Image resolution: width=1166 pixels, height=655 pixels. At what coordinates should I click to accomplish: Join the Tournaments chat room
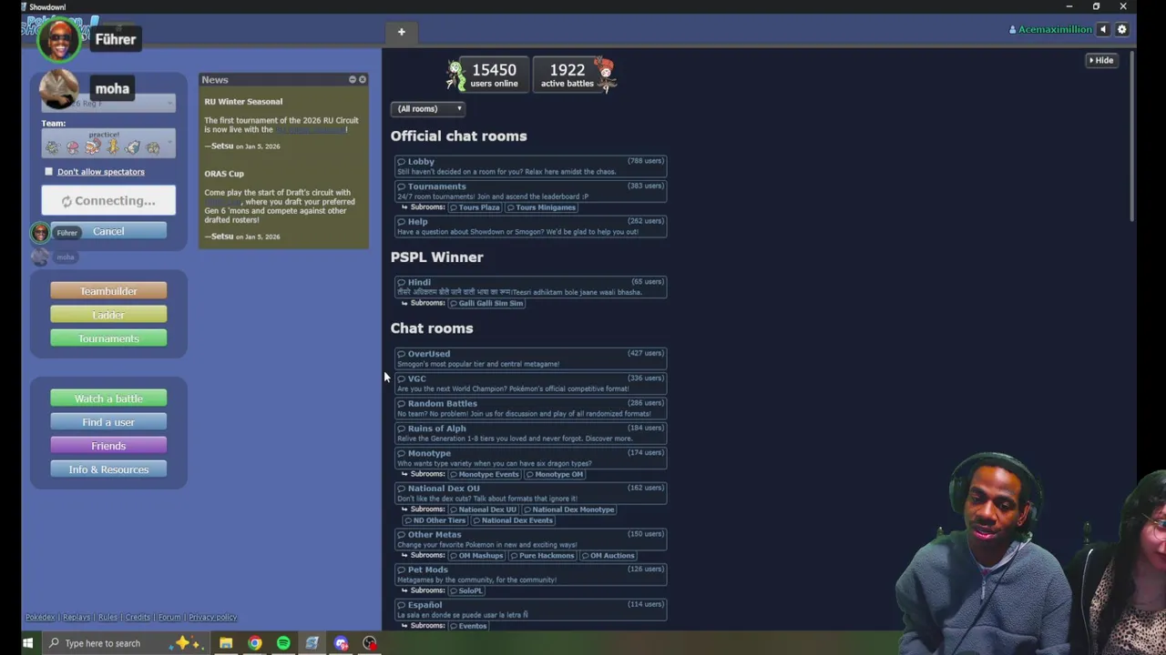tap(530, 191)
